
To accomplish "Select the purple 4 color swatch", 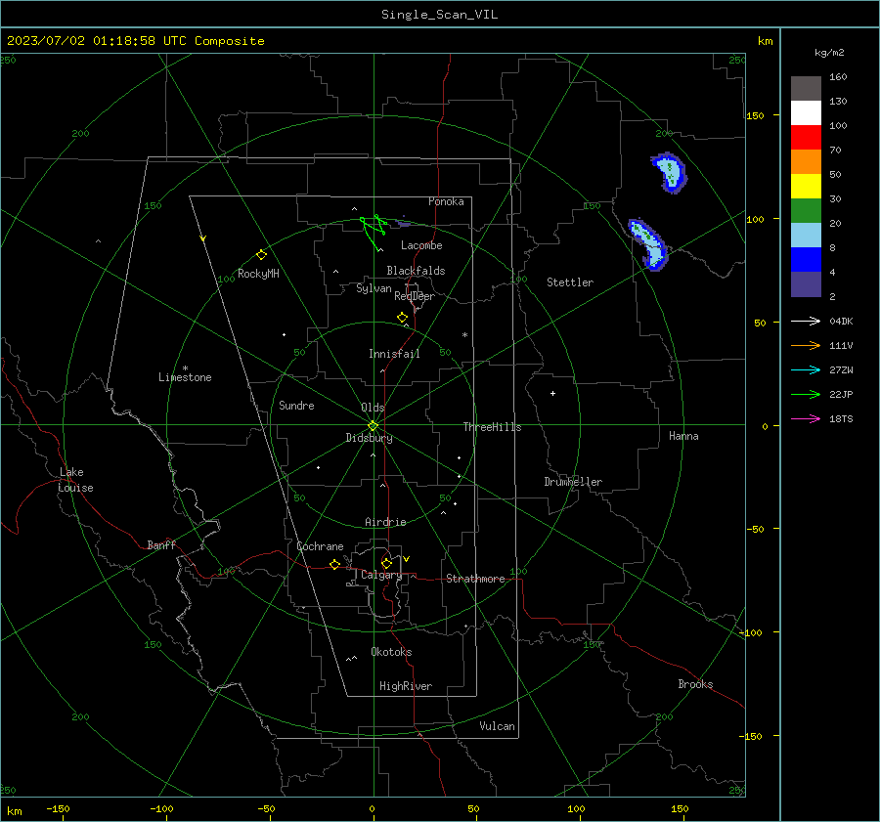I will click(x=806, y=283).
